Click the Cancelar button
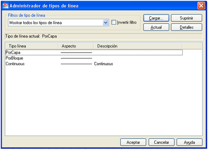This screenshot has width=208, height=150. pyautogui.click(x=161, y=142)
